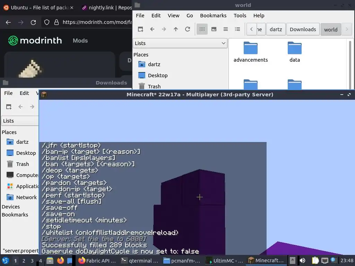The width and height of the screenshot is (355, 266).
Task: Switch to workspace 3
Action: click(32, 261)
